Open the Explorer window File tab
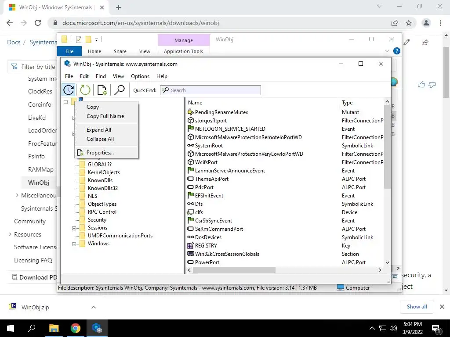Viewport: 450px width, 337px height. point(69,51)
